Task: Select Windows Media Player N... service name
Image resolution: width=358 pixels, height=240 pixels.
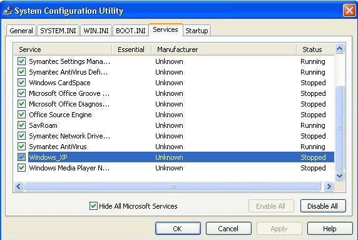Action: (x=69, y=168)
